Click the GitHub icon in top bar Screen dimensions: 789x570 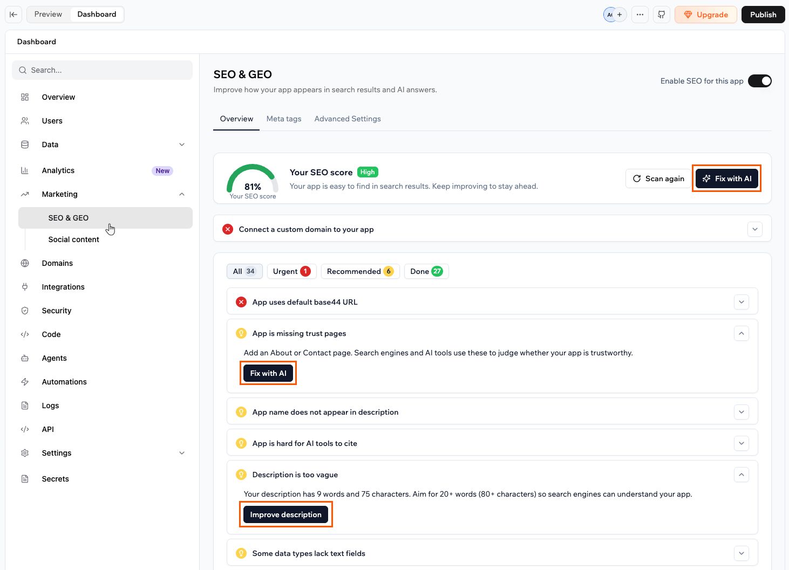pyautogui.click(x=662, y=15)
